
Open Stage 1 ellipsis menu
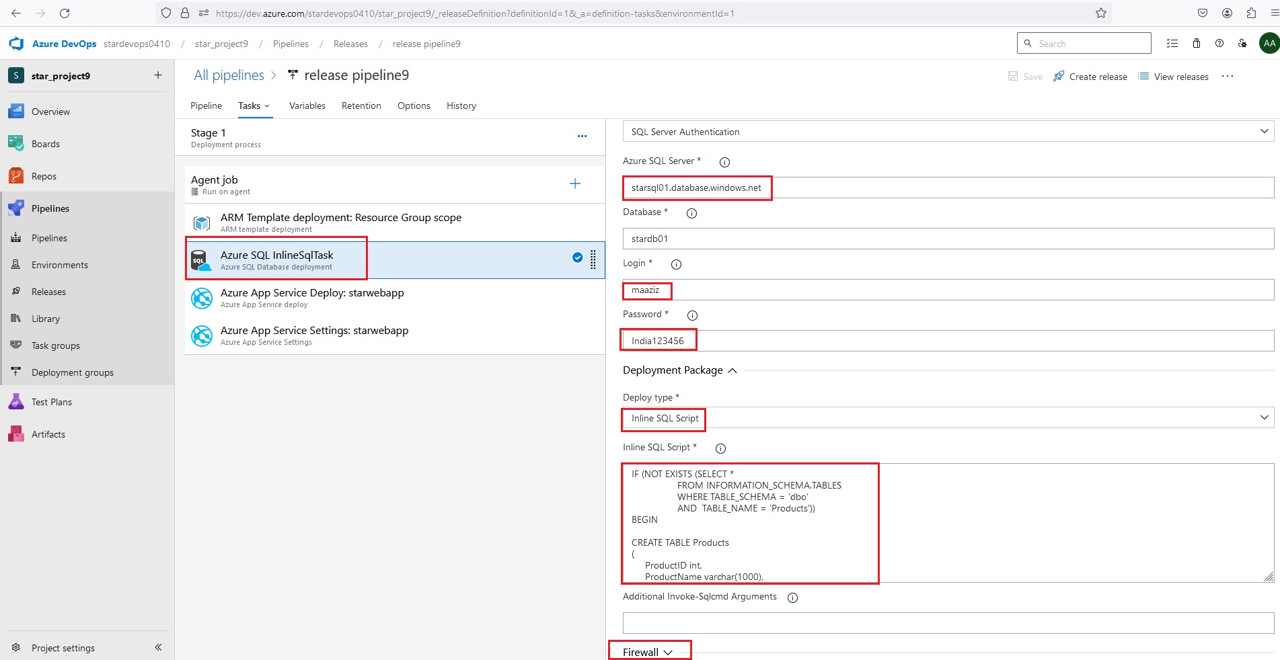point(582,136)
